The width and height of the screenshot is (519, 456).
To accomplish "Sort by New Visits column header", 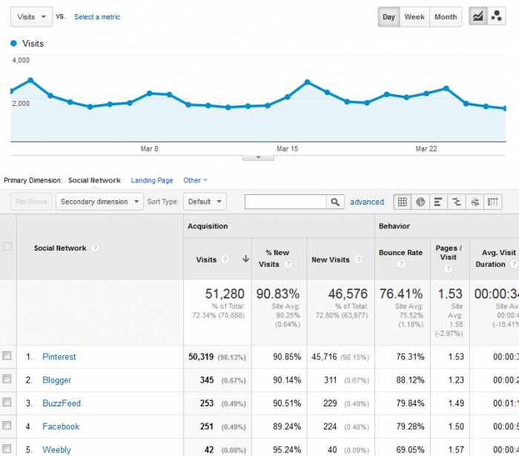I will (x=331, y=260).
